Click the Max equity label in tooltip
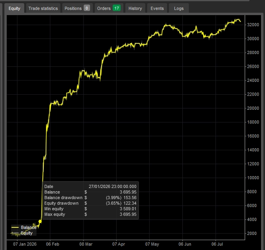 tap(55, 215)
